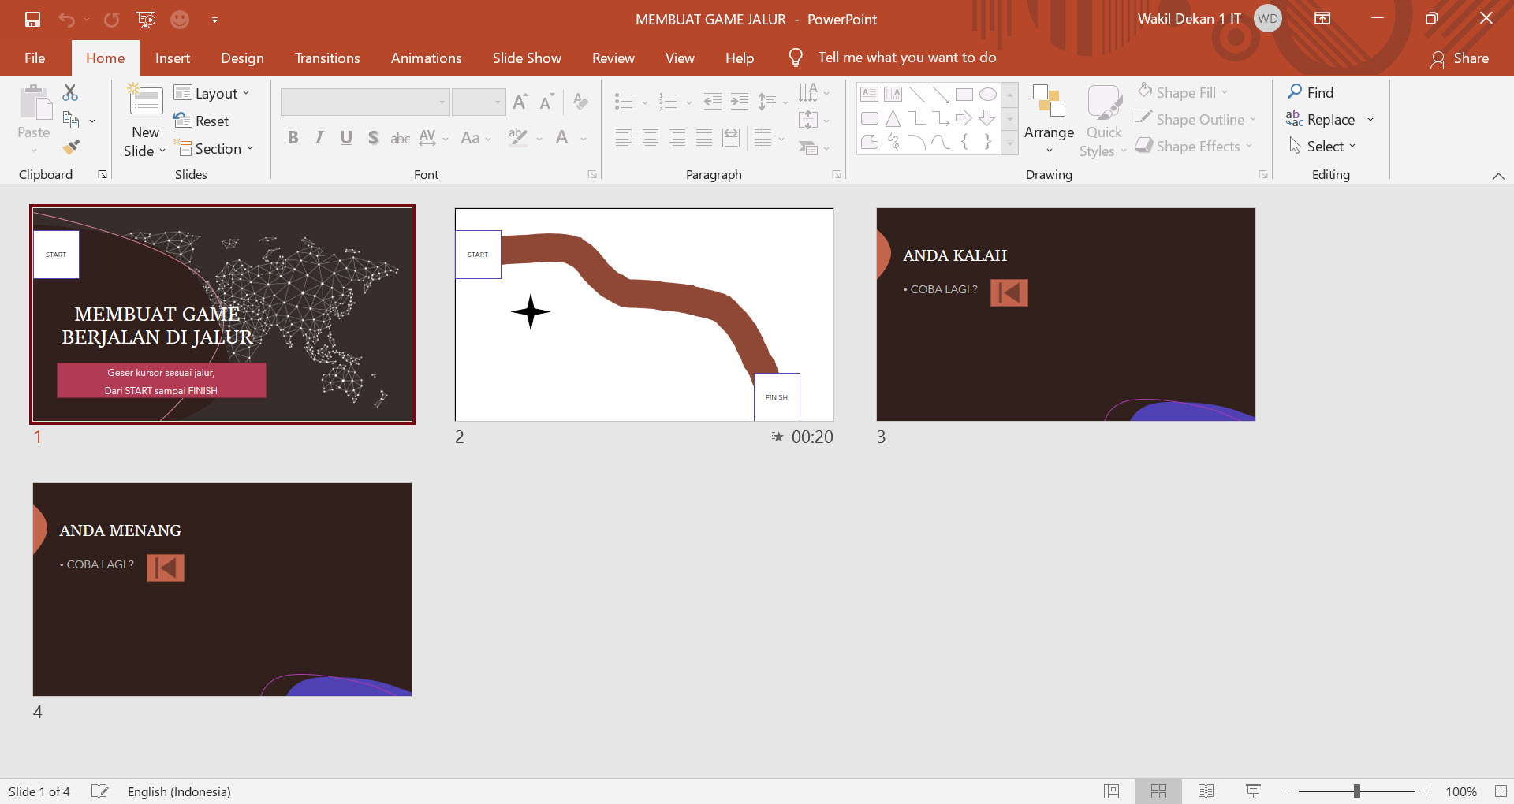Open the Section dropdown menu
1514x804 pixels.
pos(214,148)
